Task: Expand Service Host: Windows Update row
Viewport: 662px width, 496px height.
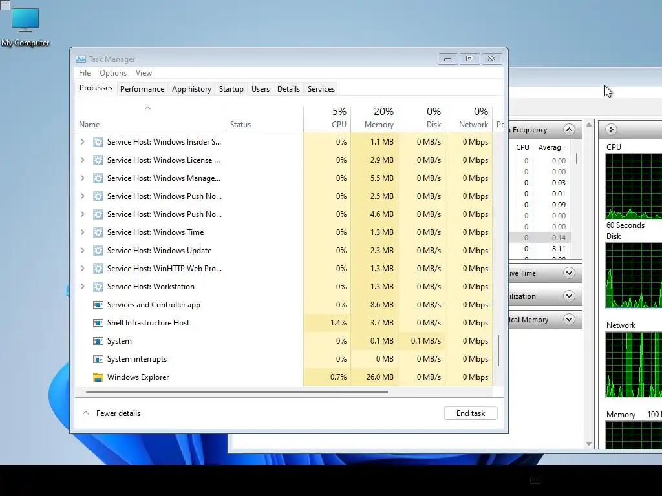Action: 83,251
